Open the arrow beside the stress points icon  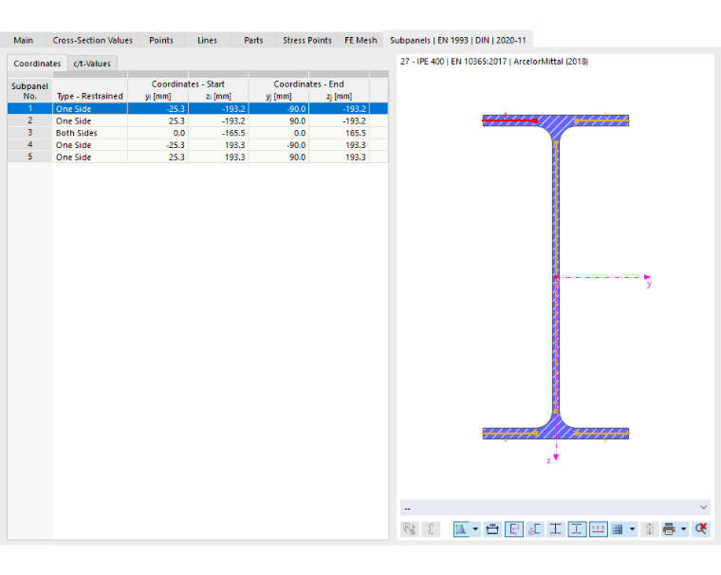coord(475,529)
